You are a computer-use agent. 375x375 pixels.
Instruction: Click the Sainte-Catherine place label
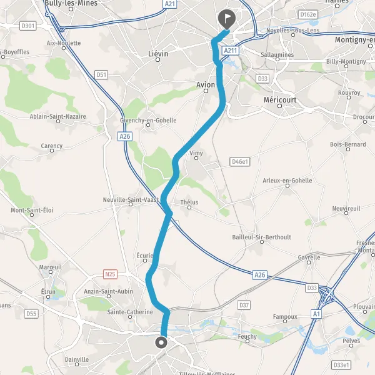(130, 312)
